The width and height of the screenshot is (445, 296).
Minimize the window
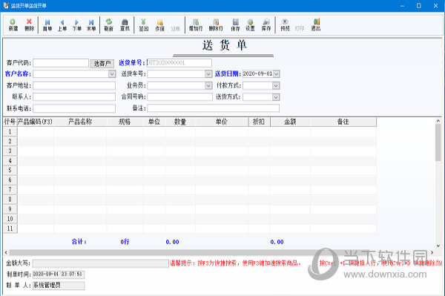click(403, 6)
